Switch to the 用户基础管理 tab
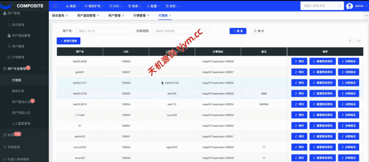The image size is (369, 162). [x=86, y=15]
